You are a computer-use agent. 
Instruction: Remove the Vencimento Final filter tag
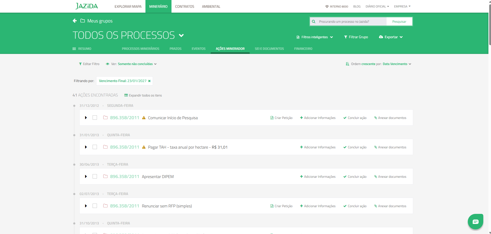(x=149, y=81)
